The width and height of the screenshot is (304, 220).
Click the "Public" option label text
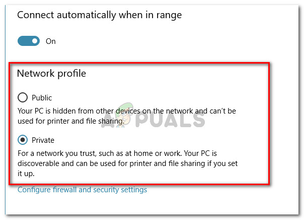click(42, 98)
